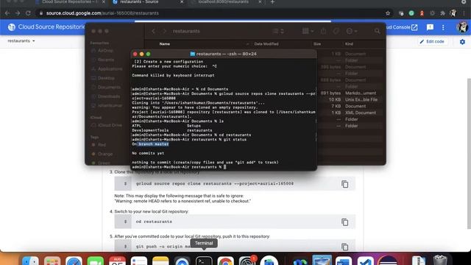
Task: Click the Finder search icon
Action: pyautogui.click(x=377, y=31)
